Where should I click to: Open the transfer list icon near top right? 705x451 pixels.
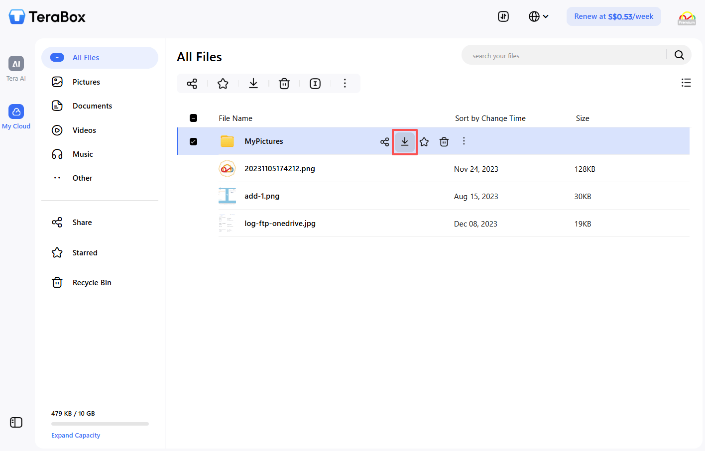click(503, 16)
